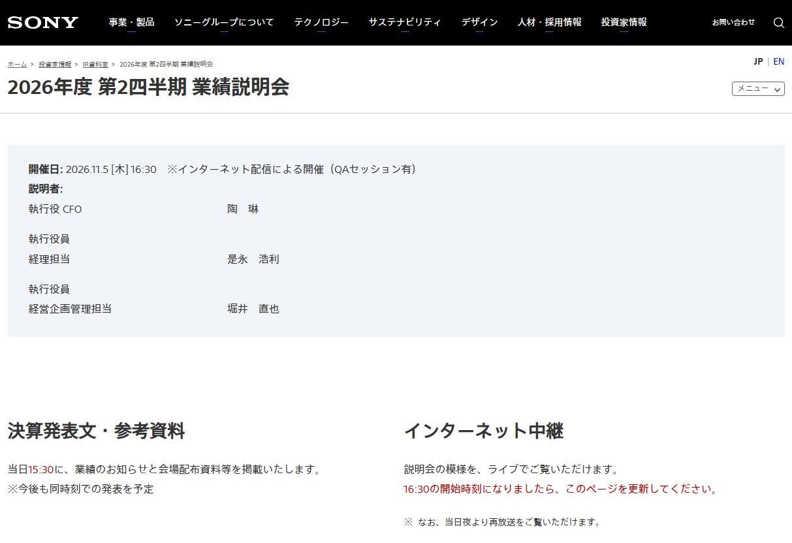792x543 pixels.
Task: Click the 決算発表文・参考資料 heading
Action: pyautogui.click(x=97, y=431)
